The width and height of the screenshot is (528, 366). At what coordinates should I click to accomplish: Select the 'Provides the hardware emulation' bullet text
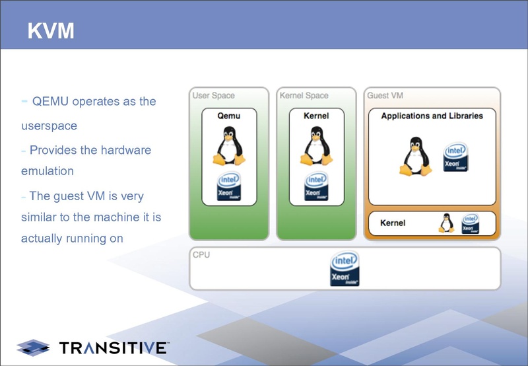tap(86, 161)
